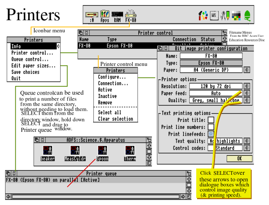Choose Inactive in Printer control menu
Image resolution: width=269 pixels, height=205 pixels.
click(x=116, y=96)
